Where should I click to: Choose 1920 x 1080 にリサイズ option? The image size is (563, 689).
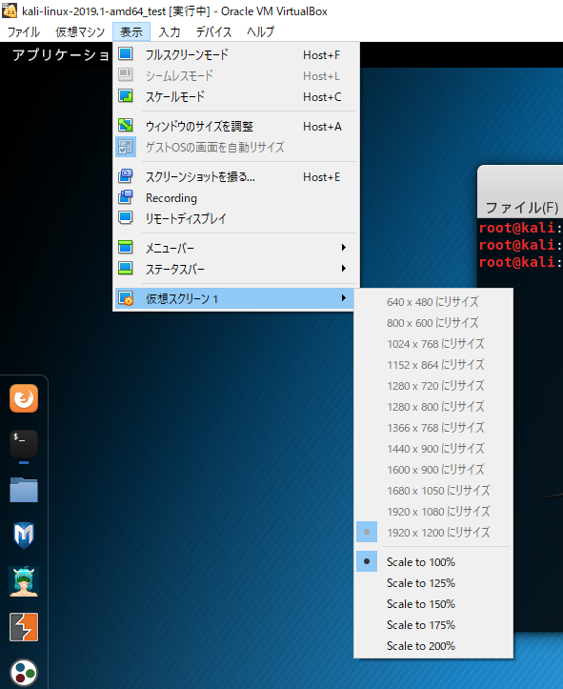[433, 511]
